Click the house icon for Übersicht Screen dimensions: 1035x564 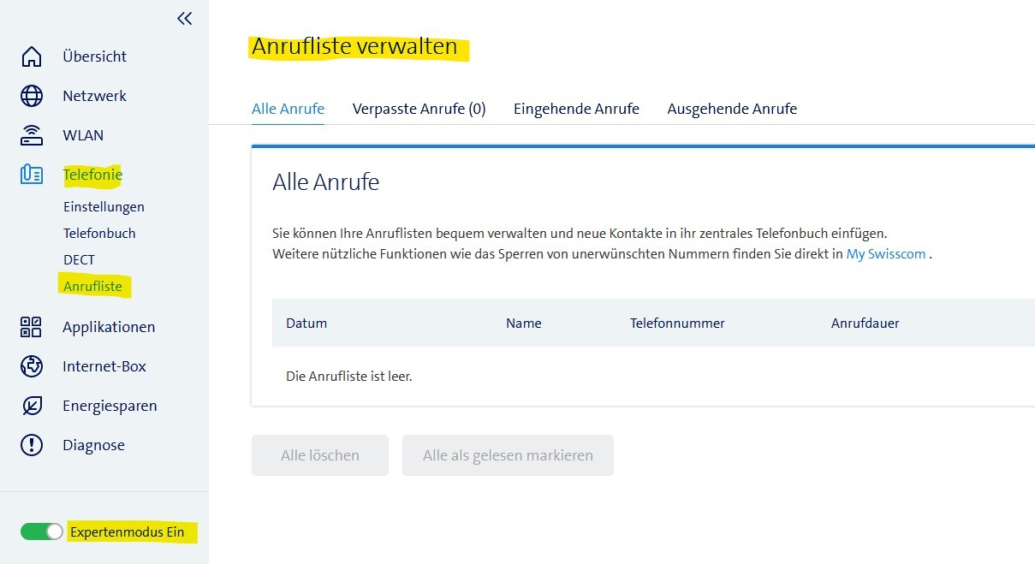[32, 56]
